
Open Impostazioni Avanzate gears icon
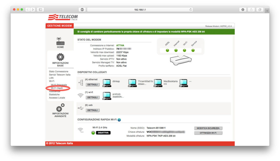pyautogui.click(x=60, y=108)
